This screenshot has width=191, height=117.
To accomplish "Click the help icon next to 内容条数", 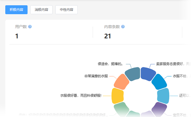I will pyautogui.click(x=123, y=27).
